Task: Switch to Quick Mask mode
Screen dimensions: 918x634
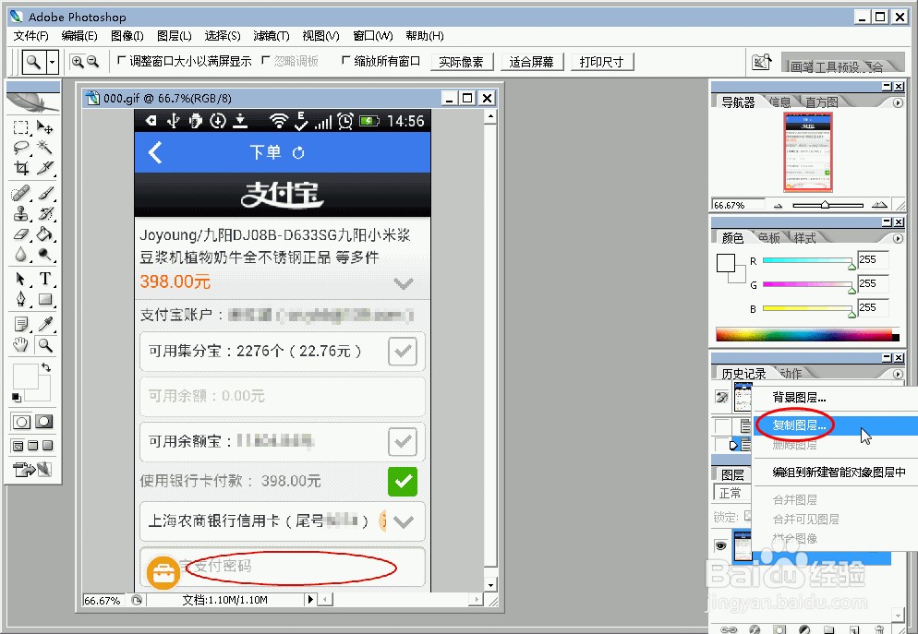Action: (43, 421)
